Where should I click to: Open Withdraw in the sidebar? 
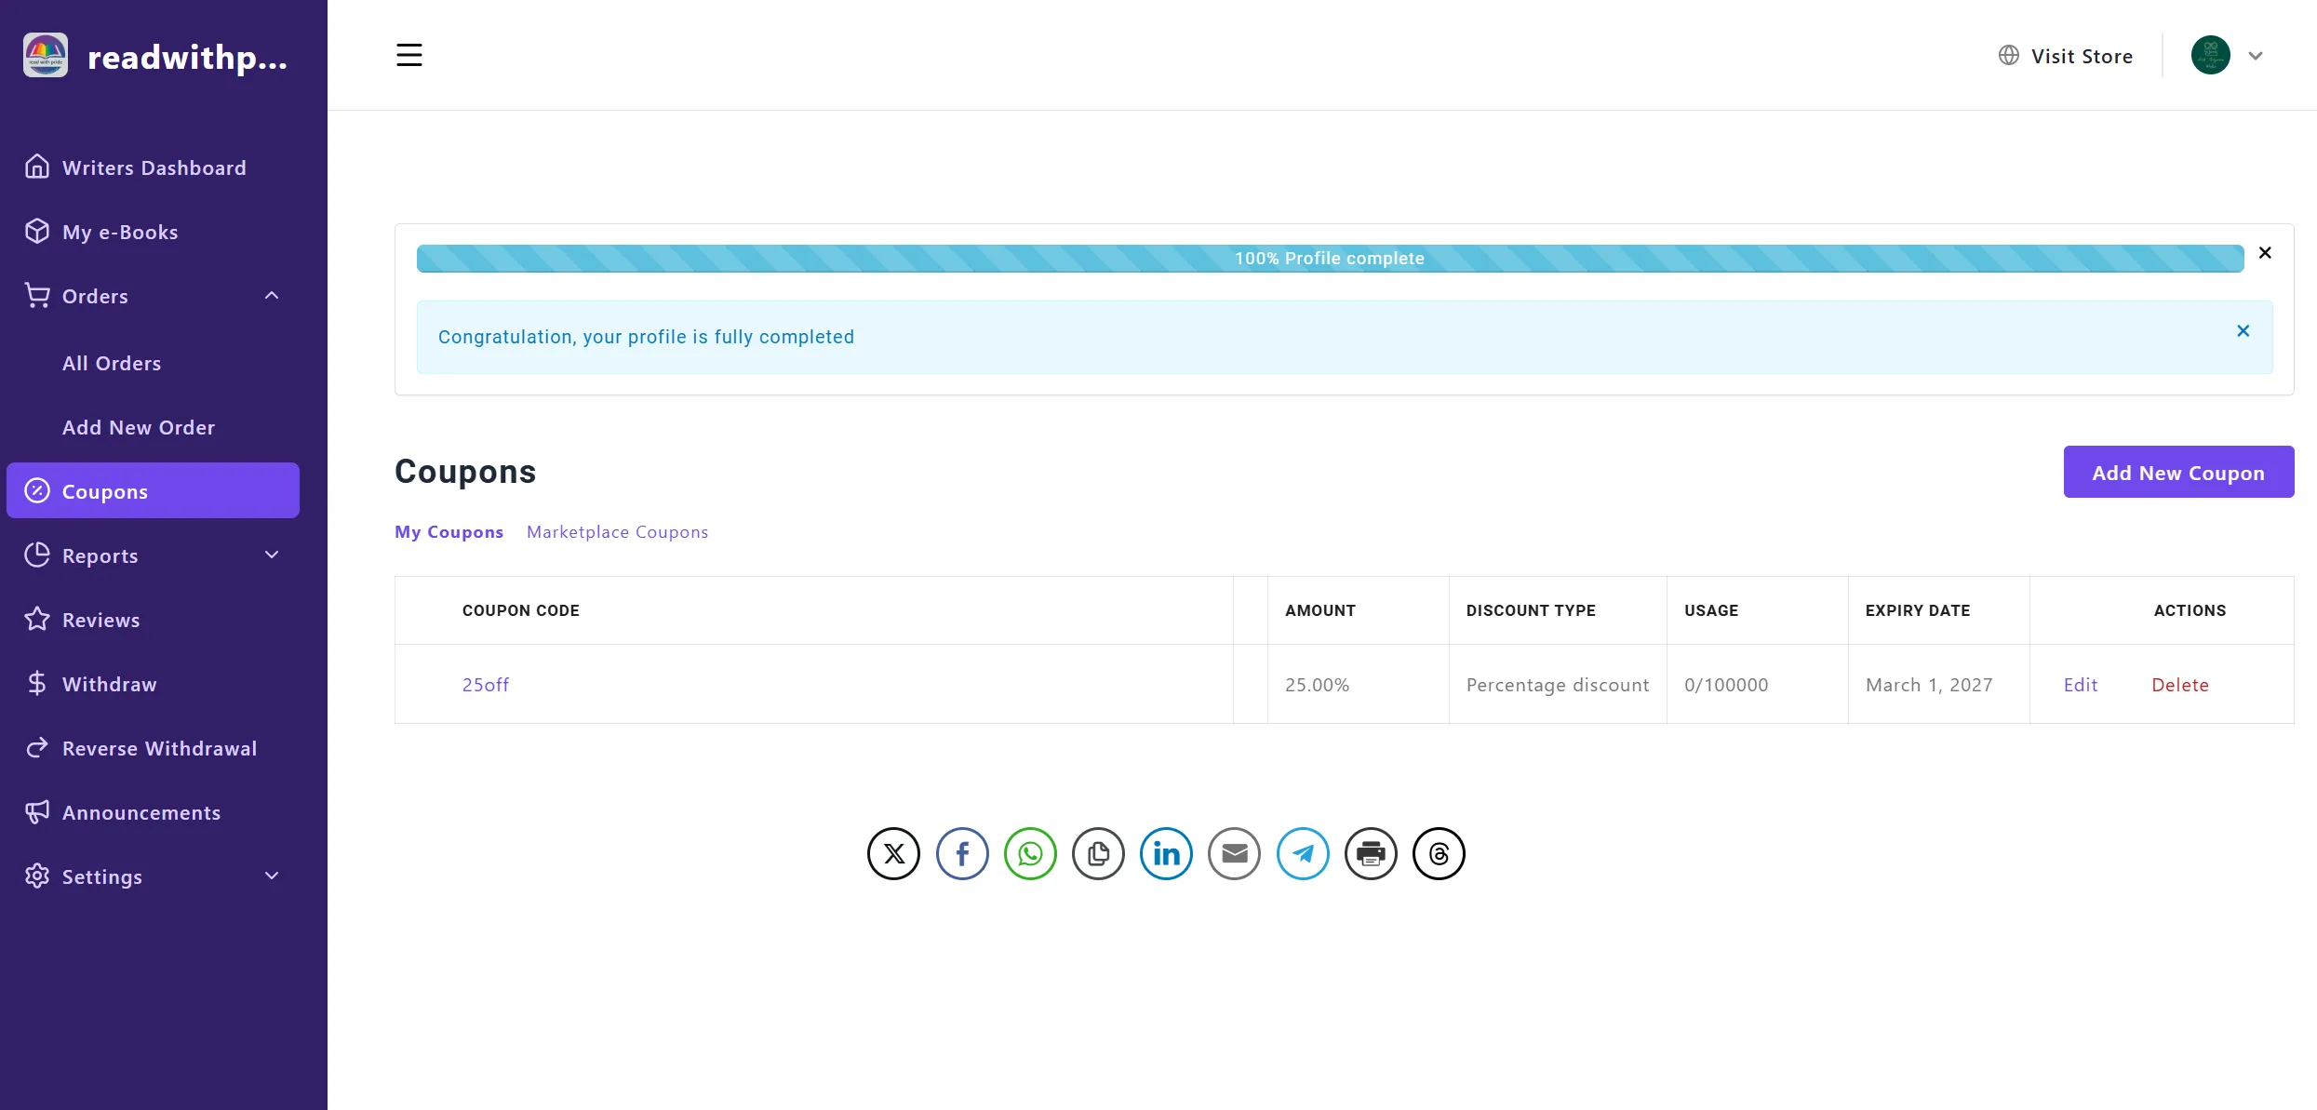(x=109, y=684)
